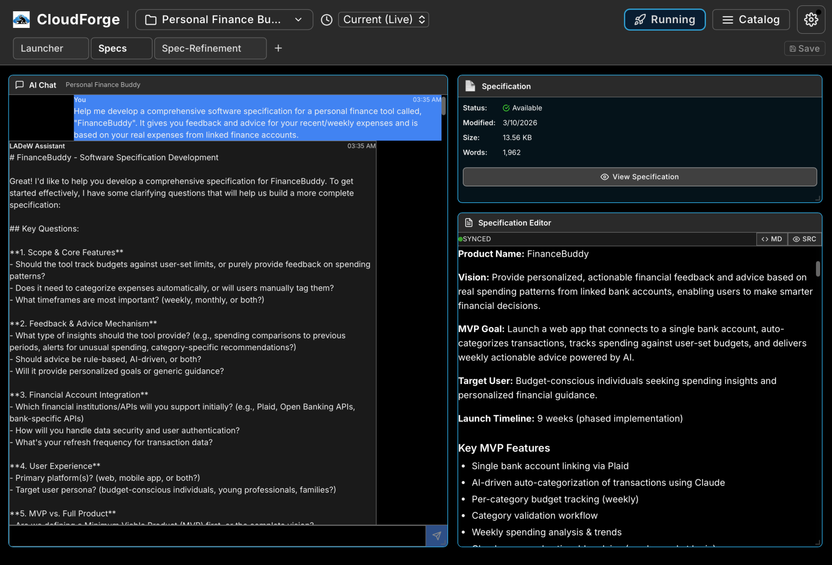
Task: Open the Spec-Refinement tab
Action: point(210,48)
